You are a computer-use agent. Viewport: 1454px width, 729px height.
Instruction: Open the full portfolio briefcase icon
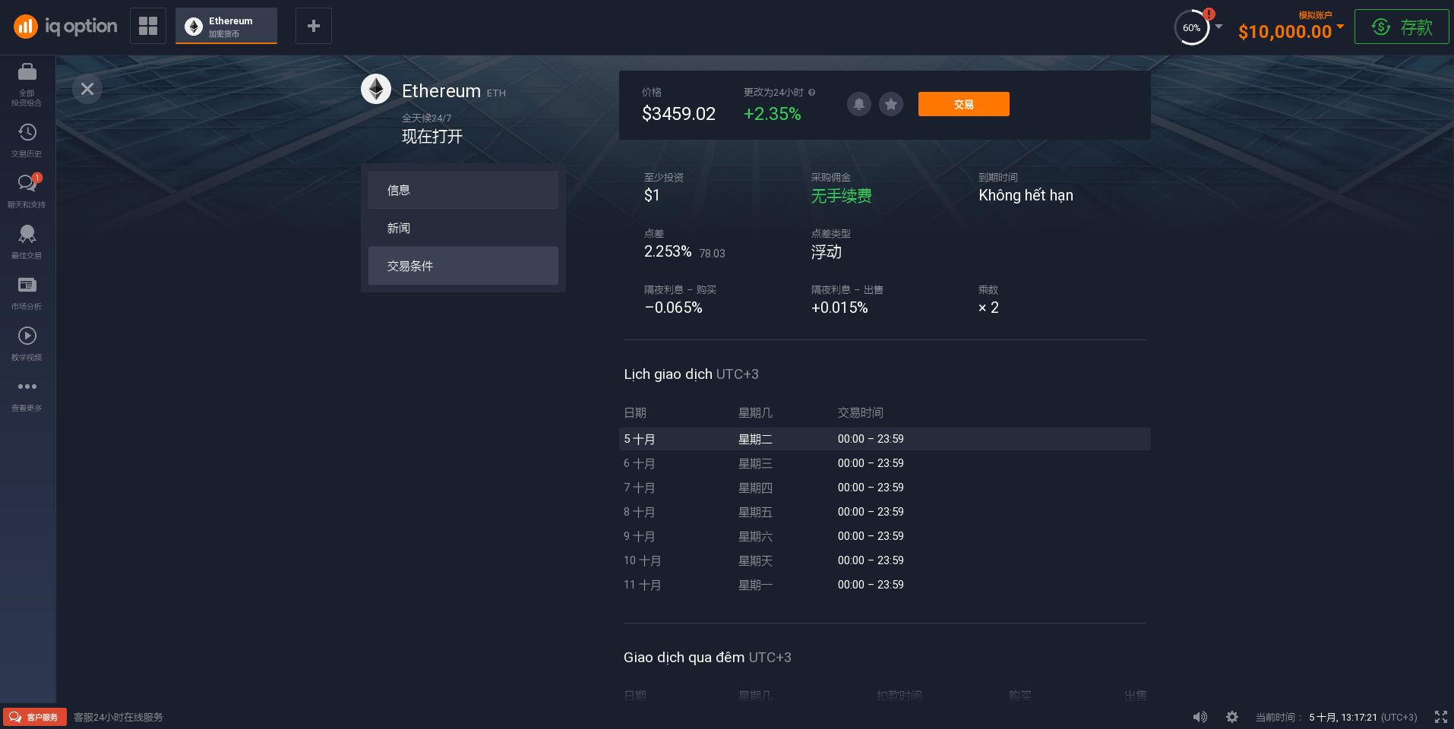click(x=27, y=72)
